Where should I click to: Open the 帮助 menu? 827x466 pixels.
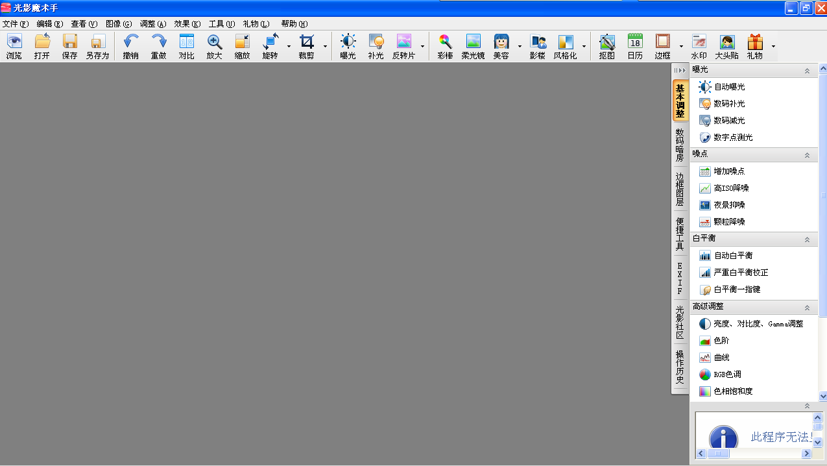click(x=294, y=24)
